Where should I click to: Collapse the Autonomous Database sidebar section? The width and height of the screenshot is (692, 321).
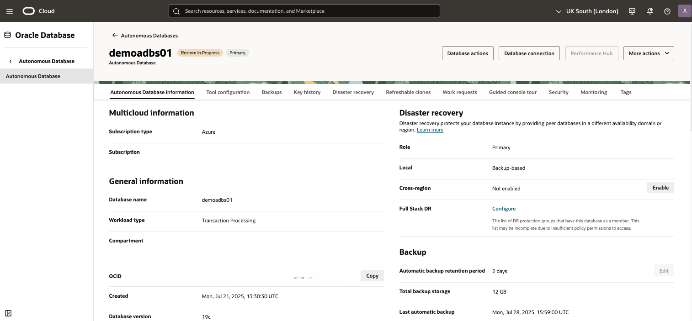10,61
